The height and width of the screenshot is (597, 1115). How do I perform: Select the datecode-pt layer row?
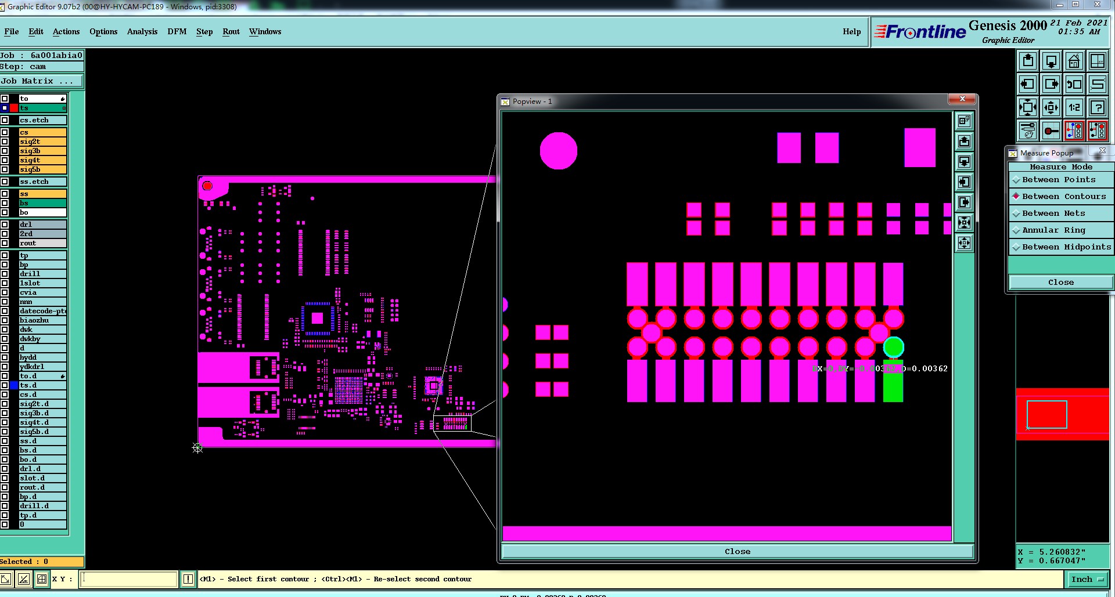pos(42,311)
